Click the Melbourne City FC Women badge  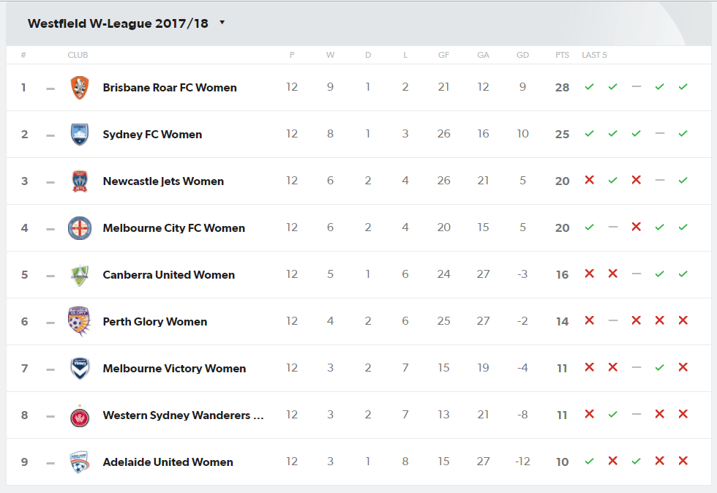(80, 228)
